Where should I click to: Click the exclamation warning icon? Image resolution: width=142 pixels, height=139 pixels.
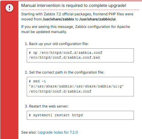pyautogui.click(x=9, y=8)
